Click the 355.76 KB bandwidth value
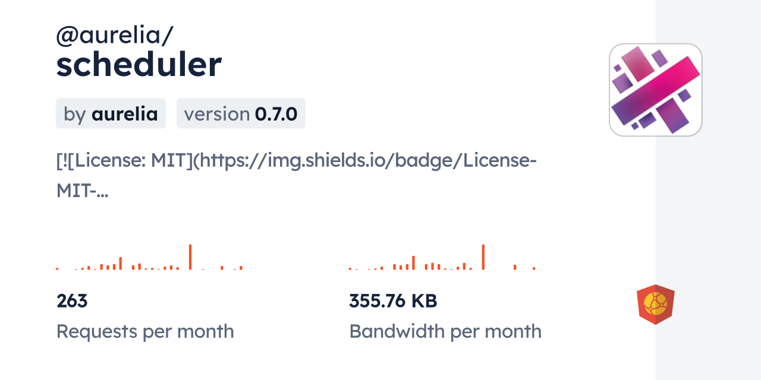Screen dimensions: 761x380 coord(393,301)
